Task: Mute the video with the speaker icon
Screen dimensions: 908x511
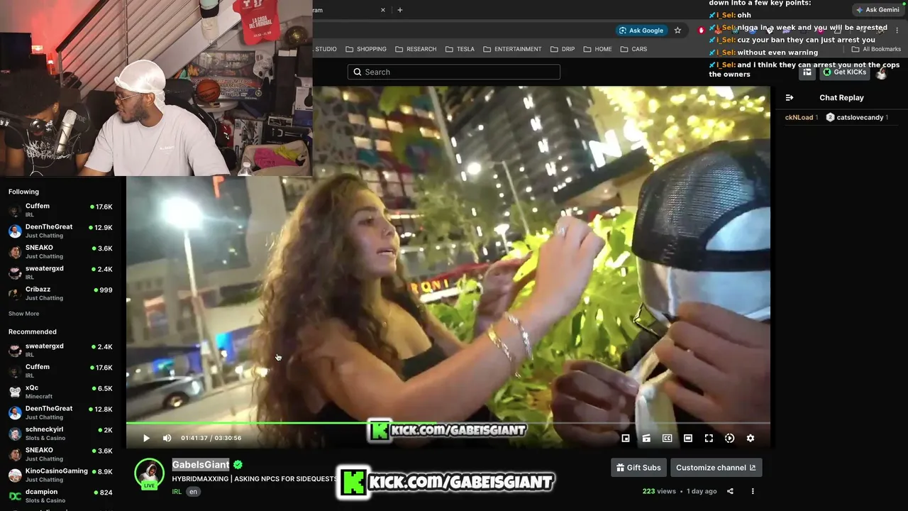Action: [x=167, y=438]
